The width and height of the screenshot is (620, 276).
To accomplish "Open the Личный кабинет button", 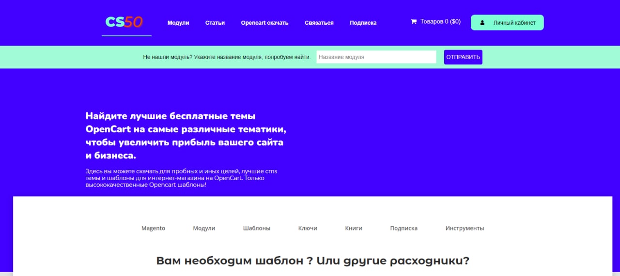I will [x=507, y=23].
